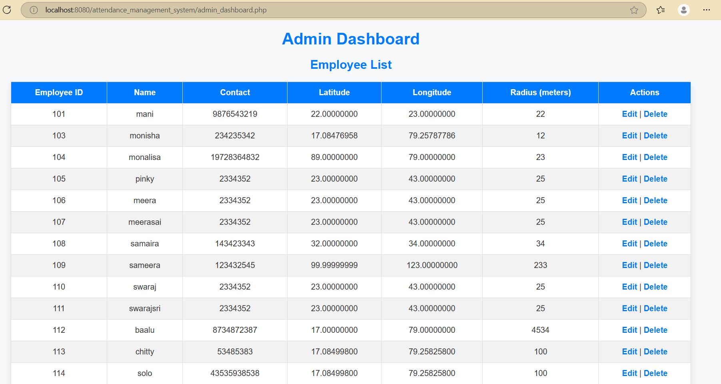Select longitude value 79.25787786

click(432, 136)
